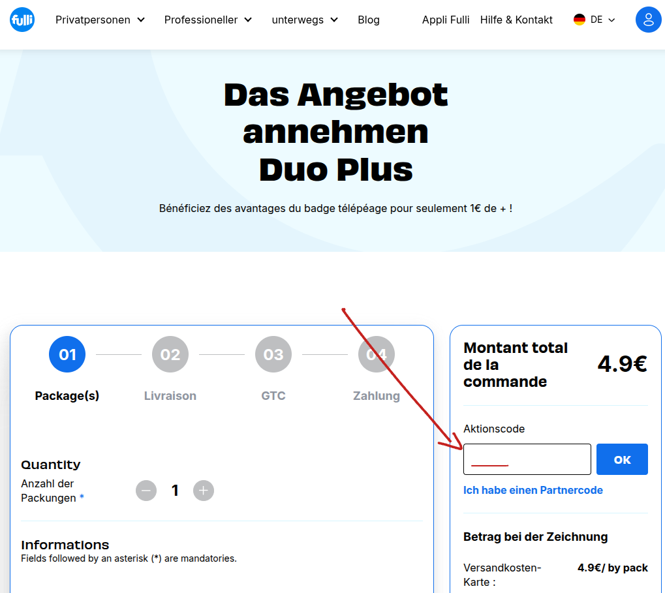Click the step 04 Zahlung circle

point(376,354)
